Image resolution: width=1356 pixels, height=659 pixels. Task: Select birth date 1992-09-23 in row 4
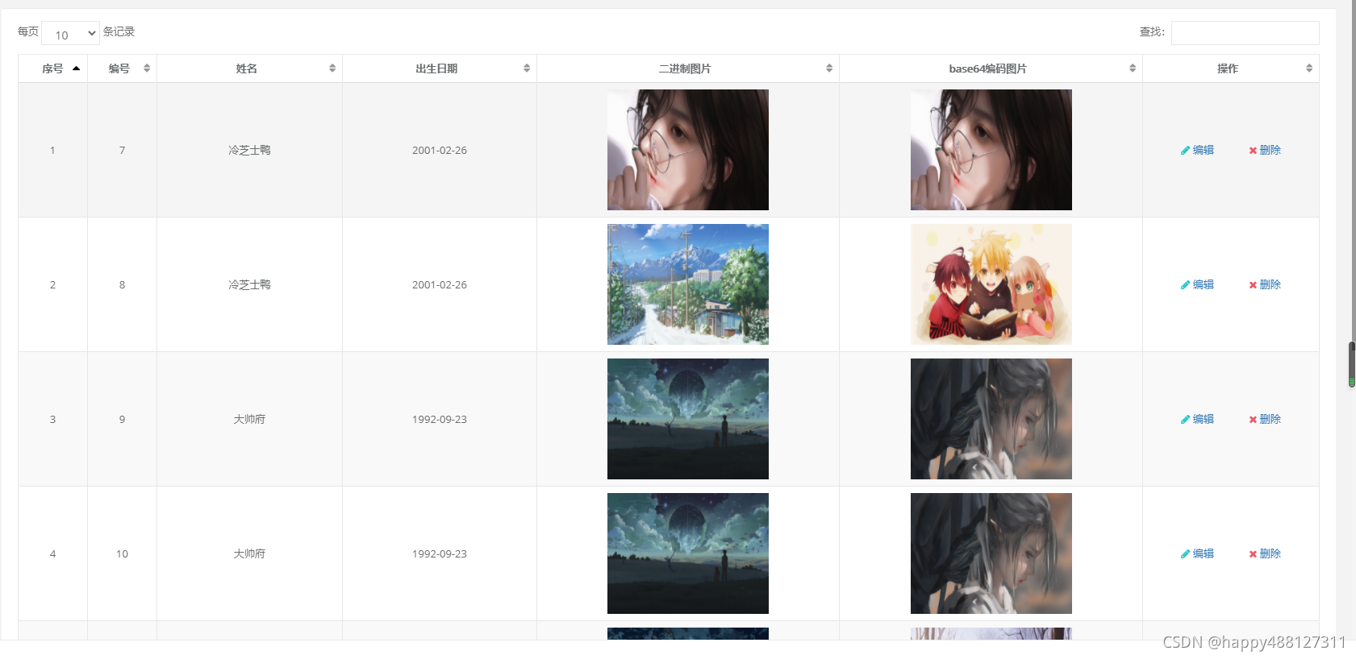[x=440, y=553]
